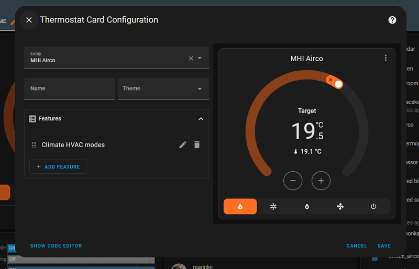Open the MHI Airco card overflow menu
The height and width of the screenshot is (269, 419).
point(385,58)
